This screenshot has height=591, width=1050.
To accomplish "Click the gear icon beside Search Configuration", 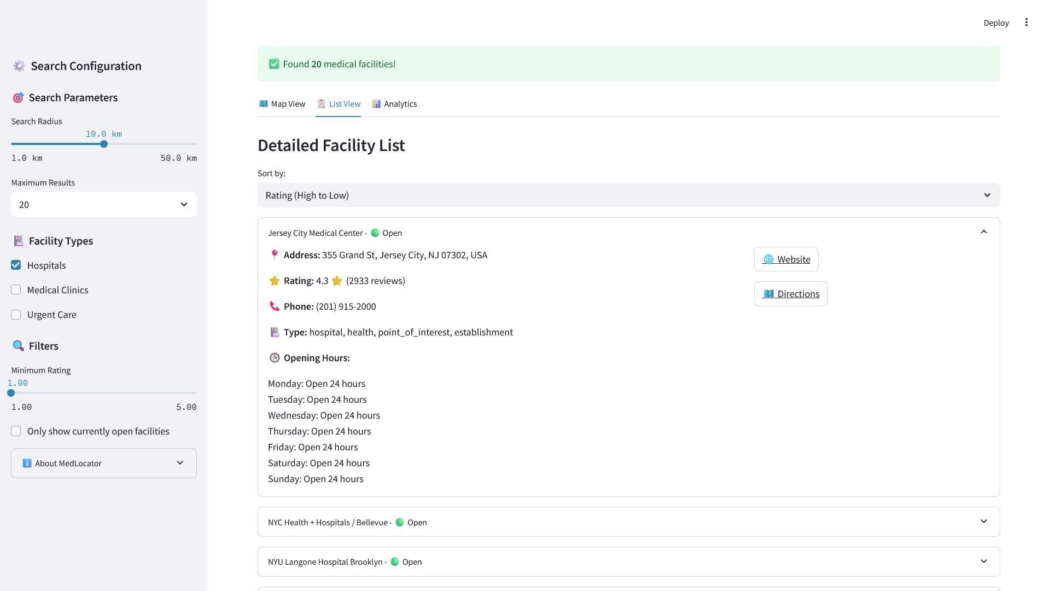I will coord(19,66).
